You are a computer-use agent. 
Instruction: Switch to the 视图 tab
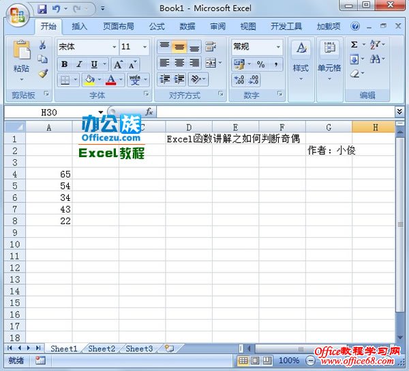coord(248,27)
